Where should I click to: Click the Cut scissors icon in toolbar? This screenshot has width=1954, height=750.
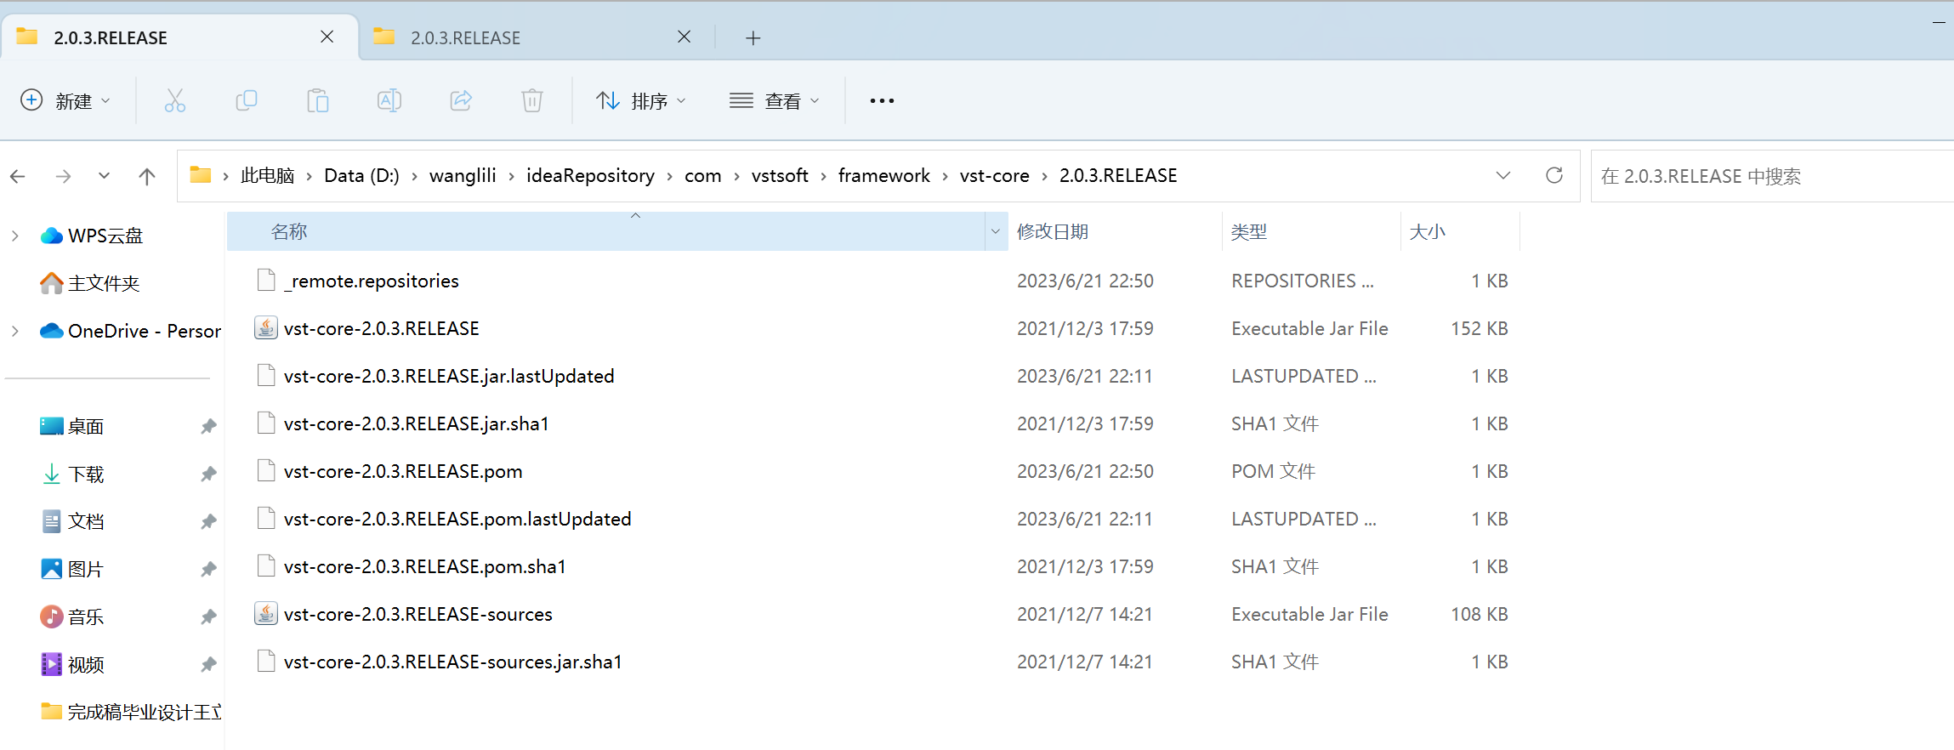175,101
